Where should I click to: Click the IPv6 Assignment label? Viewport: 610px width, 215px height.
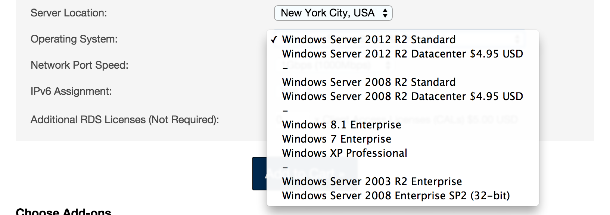(71, 91)
